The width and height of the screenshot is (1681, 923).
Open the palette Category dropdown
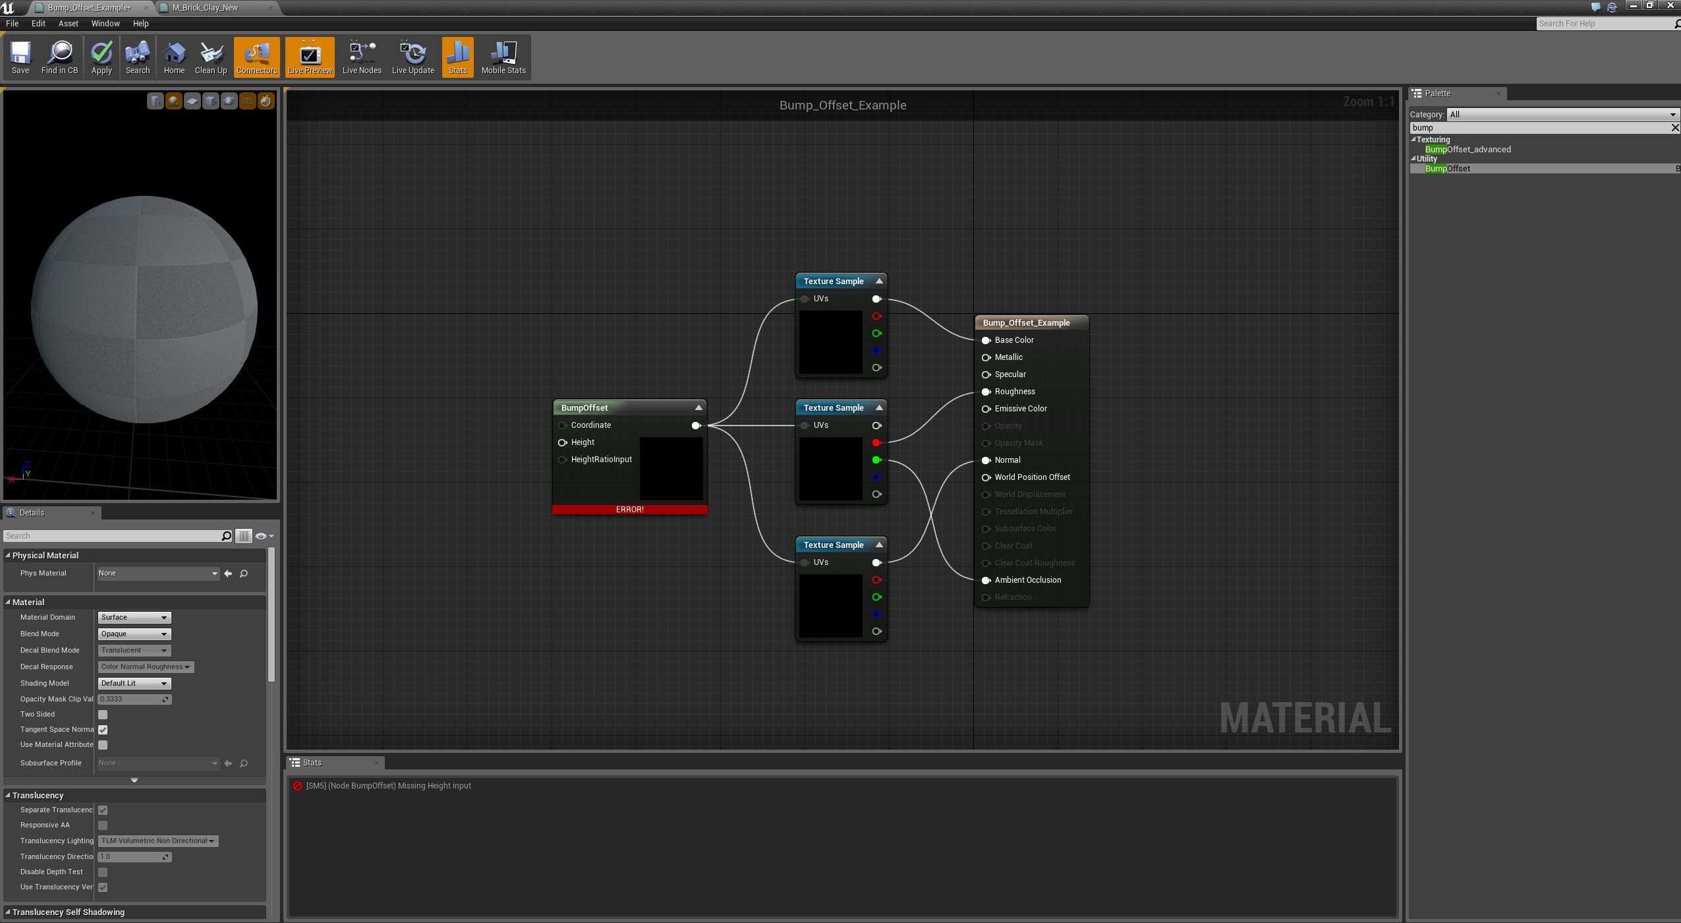1561,114
